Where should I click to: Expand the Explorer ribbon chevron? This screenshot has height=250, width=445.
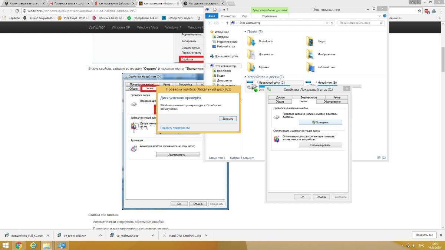(380, 16)
